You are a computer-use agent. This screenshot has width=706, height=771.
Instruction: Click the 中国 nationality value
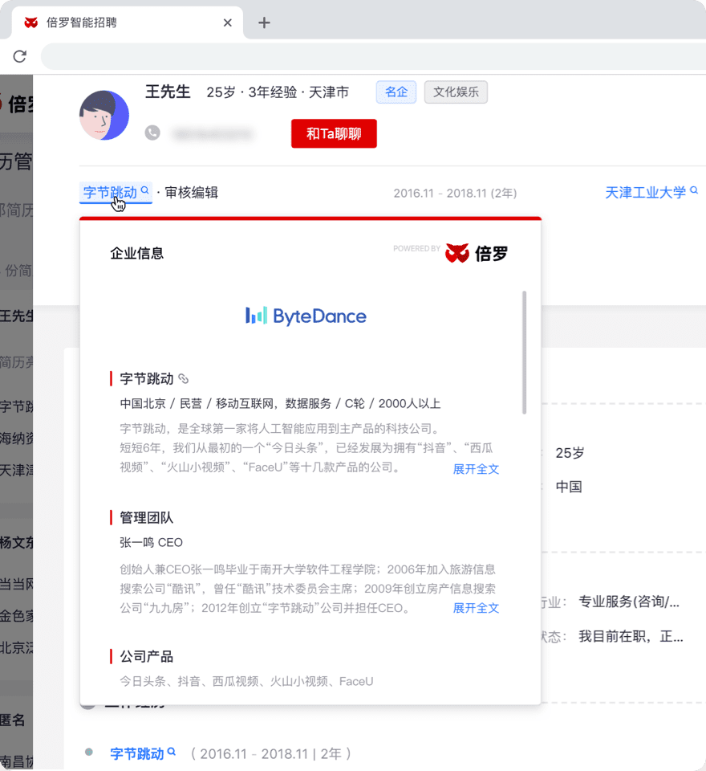[x=569, y=487]
